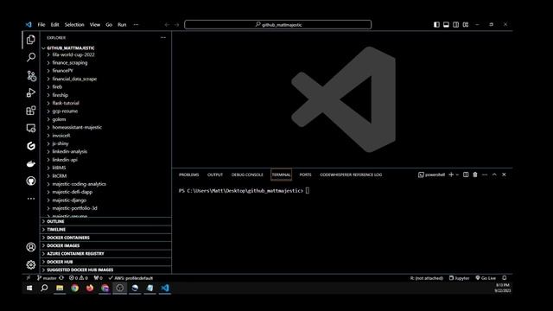The width and height of the screenshot is (553, 311).
Task: Expand SUGGESTED DOCKER HUB IMAGES section
Action: [x=105, y=270]
